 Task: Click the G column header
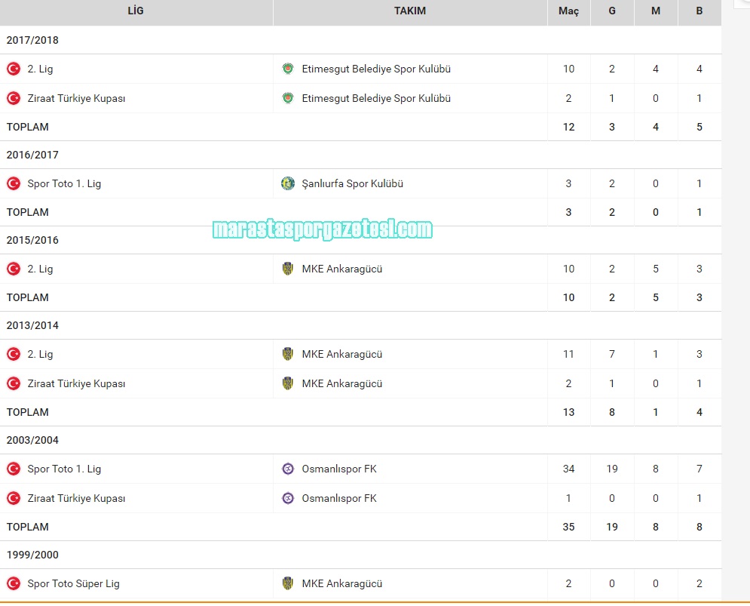point(612,11)
